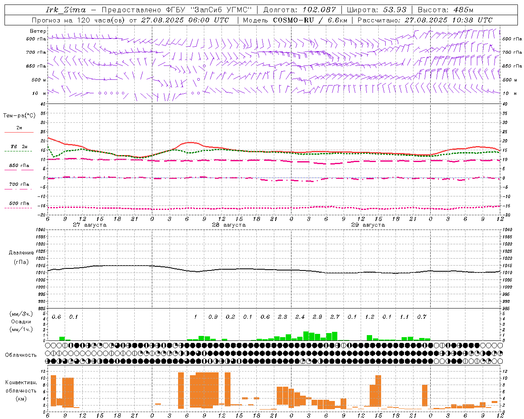Click the 'Прогноз на 120 часа(ов)' forecast text

click(x=79, y=20)
